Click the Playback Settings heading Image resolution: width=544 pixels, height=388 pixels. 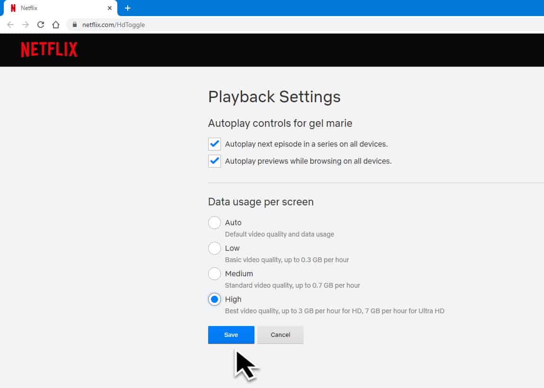point(274,97)
